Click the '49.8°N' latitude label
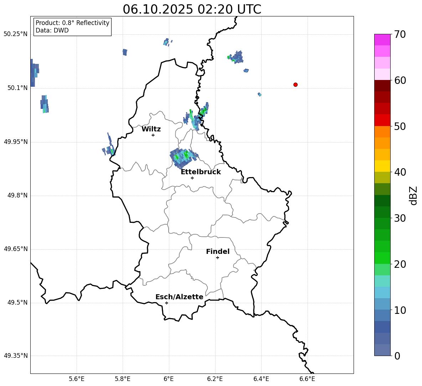 (x=17, y=195)
